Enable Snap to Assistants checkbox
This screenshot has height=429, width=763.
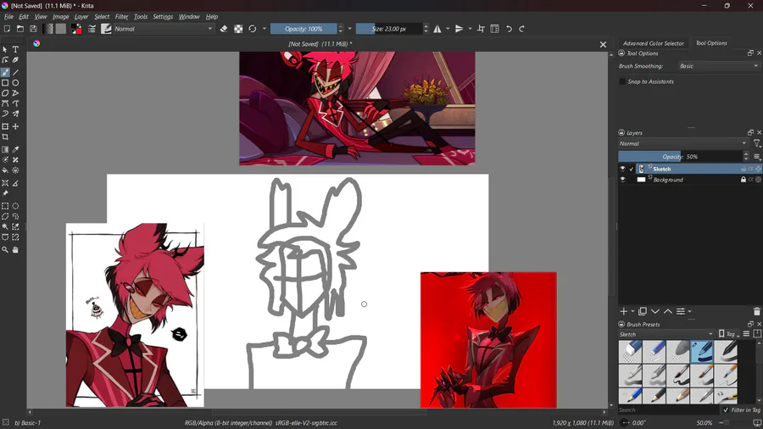622,81
